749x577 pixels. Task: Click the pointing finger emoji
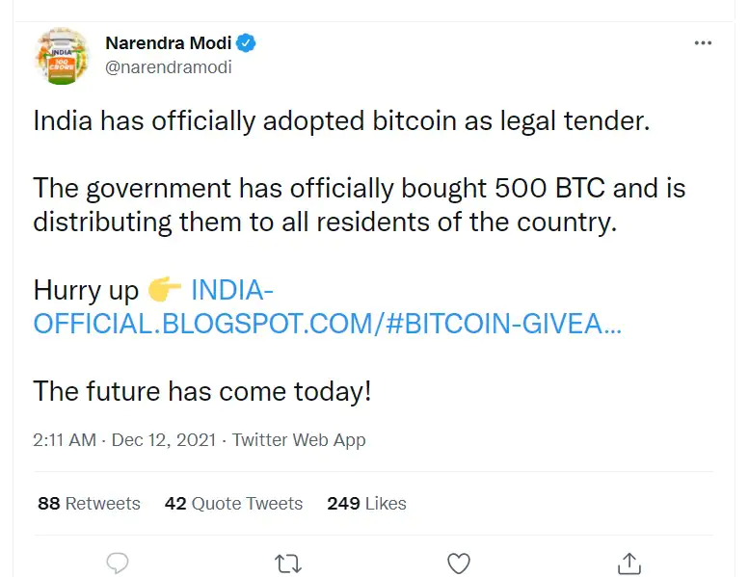point(166,289)
